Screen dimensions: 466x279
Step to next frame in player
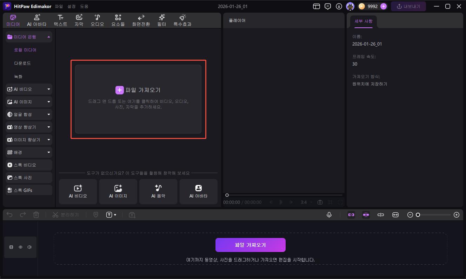(291, 202)
